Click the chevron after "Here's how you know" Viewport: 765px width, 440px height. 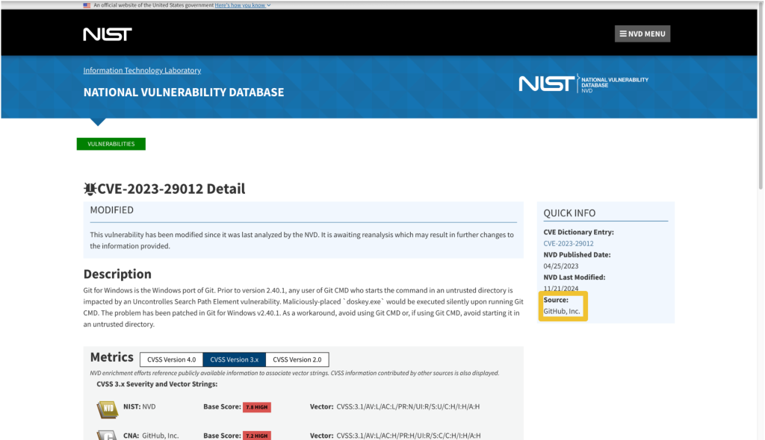269,5
